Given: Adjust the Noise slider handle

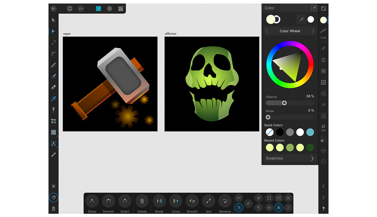Looking at the screenshot, I should coord(268,117).
